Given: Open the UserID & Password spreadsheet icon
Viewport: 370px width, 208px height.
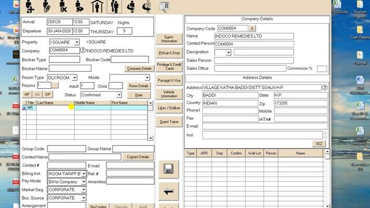Looking at the screenshot, I should pyautogui.click(x=360, y=111).
